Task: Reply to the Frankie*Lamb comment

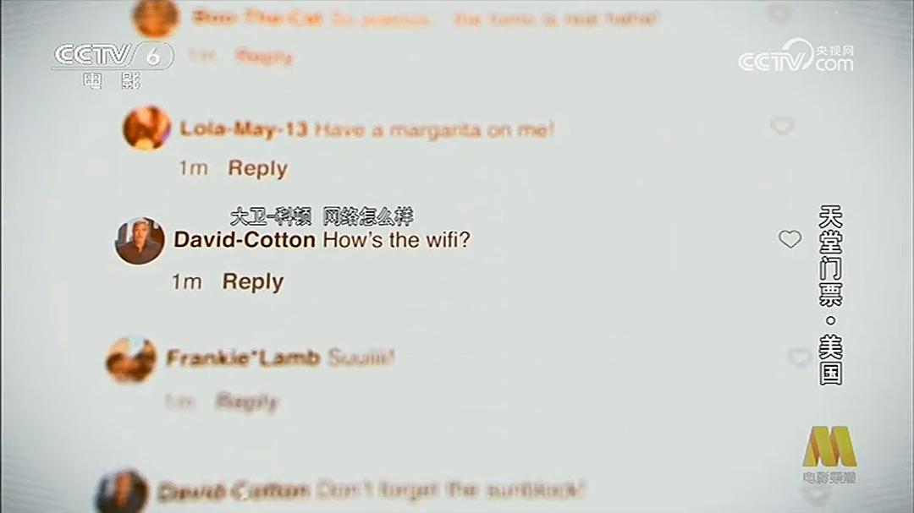Action: pyautogui.click(x=246, y=401)
